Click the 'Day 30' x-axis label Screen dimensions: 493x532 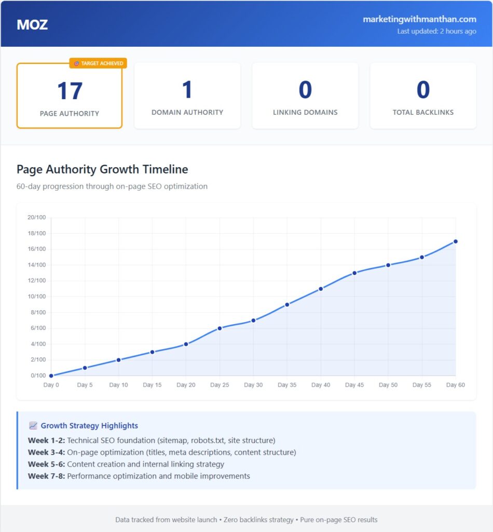click(253, 385)
